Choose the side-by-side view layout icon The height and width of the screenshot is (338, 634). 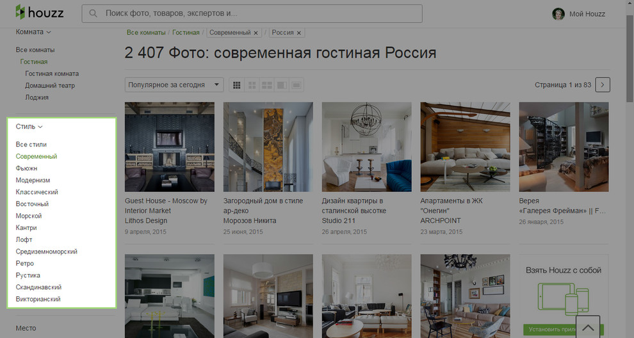pyautogui.click(x=282, y=85)
